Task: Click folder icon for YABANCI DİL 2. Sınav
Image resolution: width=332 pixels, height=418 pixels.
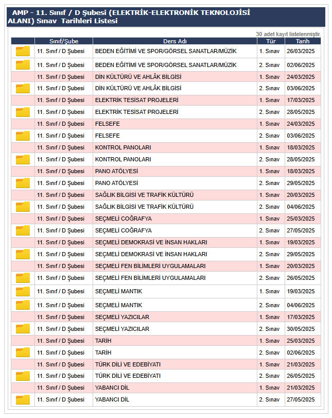Action: [x=23, y=399]
